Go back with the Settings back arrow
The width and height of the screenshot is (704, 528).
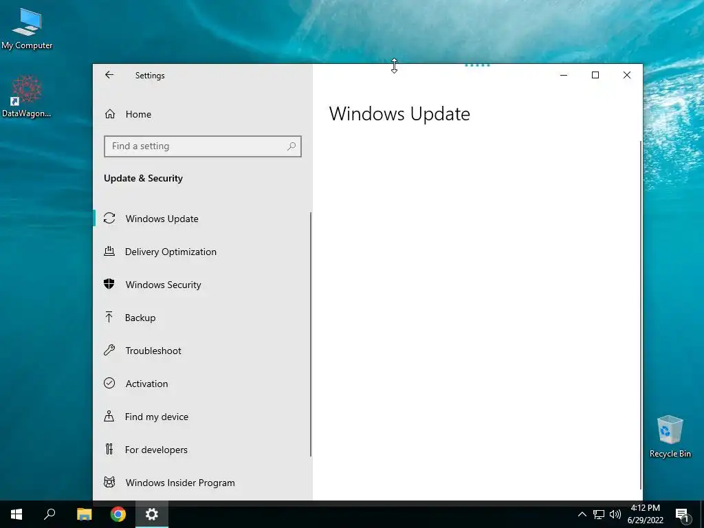coord(109,75)
